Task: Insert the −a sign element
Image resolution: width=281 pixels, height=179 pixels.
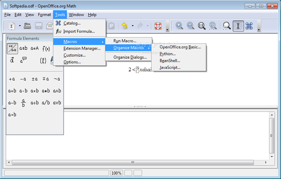Action: [23, 79]
